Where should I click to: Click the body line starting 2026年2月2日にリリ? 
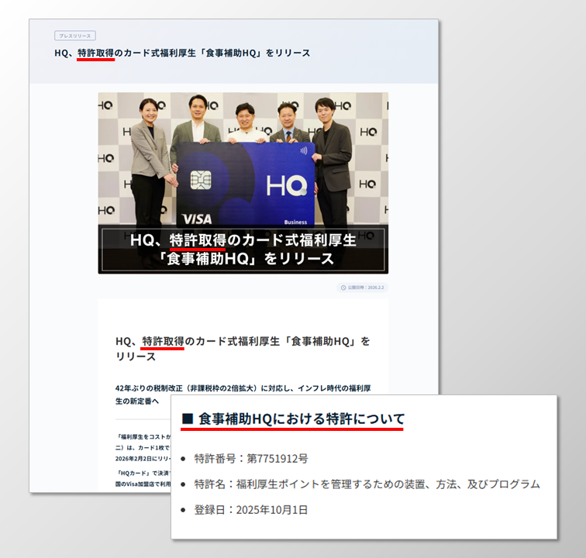(x=143, y=459)
